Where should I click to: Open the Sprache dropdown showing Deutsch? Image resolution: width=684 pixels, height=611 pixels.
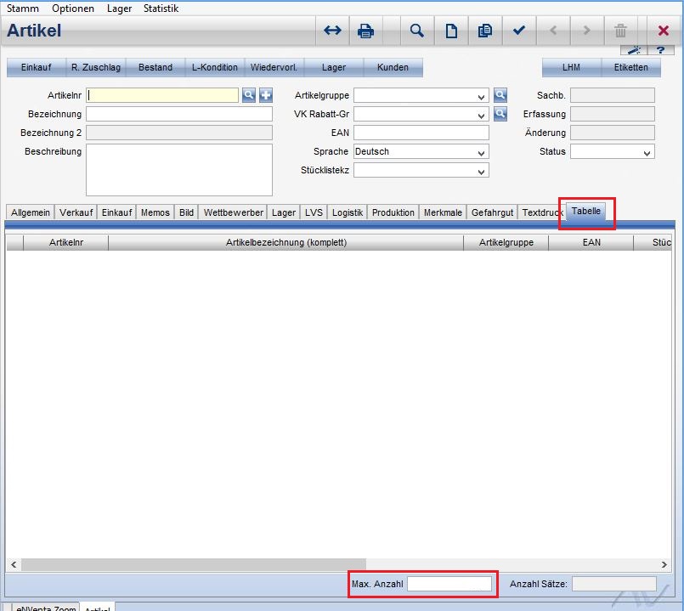click(x=482, y=152)
